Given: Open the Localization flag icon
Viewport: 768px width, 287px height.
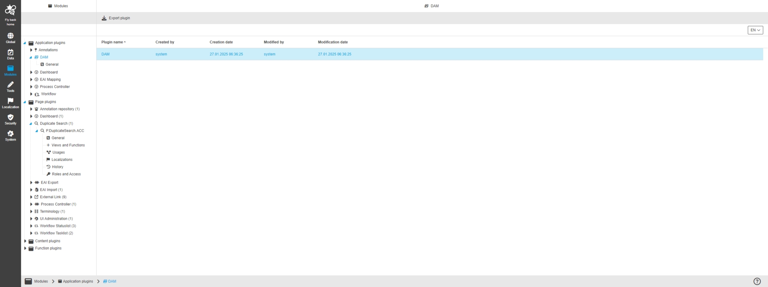Looking at the screenshot, I should [10, 101].
